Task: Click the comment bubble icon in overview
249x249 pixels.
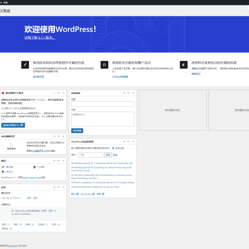Action: click(3, 172)
